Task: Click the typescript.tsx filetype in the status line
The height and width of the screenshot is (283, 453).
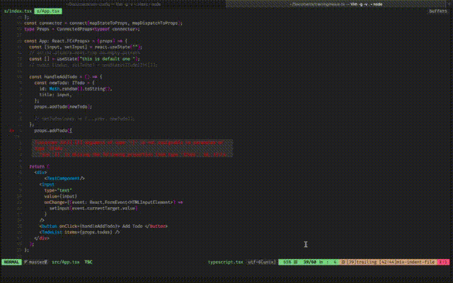Action: [226, 262]
